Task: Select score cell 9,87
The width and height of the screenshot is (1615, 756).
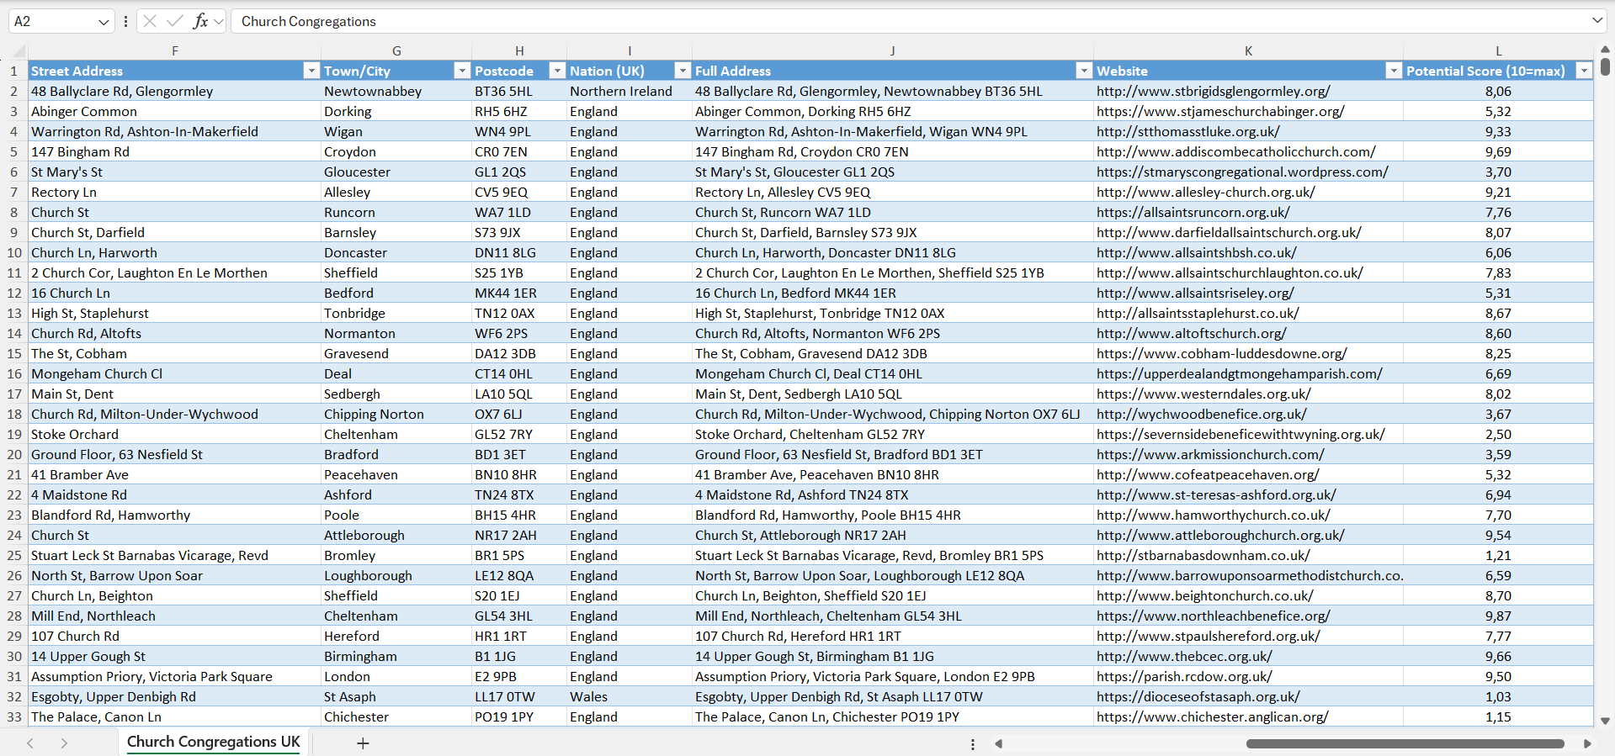Action: (1499, 616)
